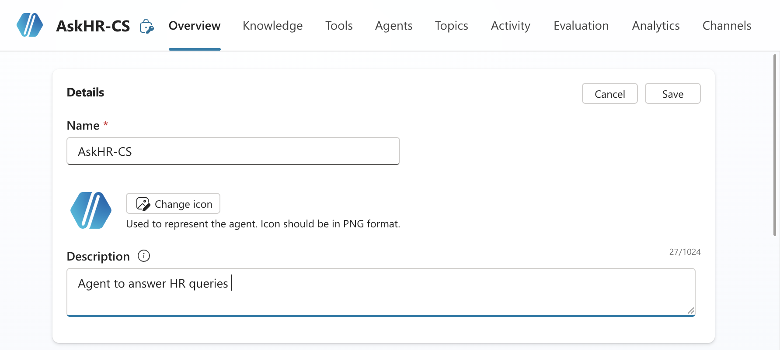Select the Knowledge tab
The height and width of the screenshot is (350, 780).
coord(272,26)
